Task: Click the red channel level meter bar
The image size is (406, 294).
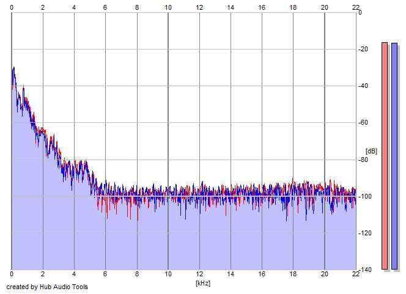Action: [385, 156]
